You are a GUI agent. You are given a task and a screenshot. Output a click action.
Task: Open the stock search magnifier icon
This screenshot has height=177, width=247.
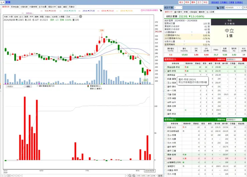click(x=1, y=2)
